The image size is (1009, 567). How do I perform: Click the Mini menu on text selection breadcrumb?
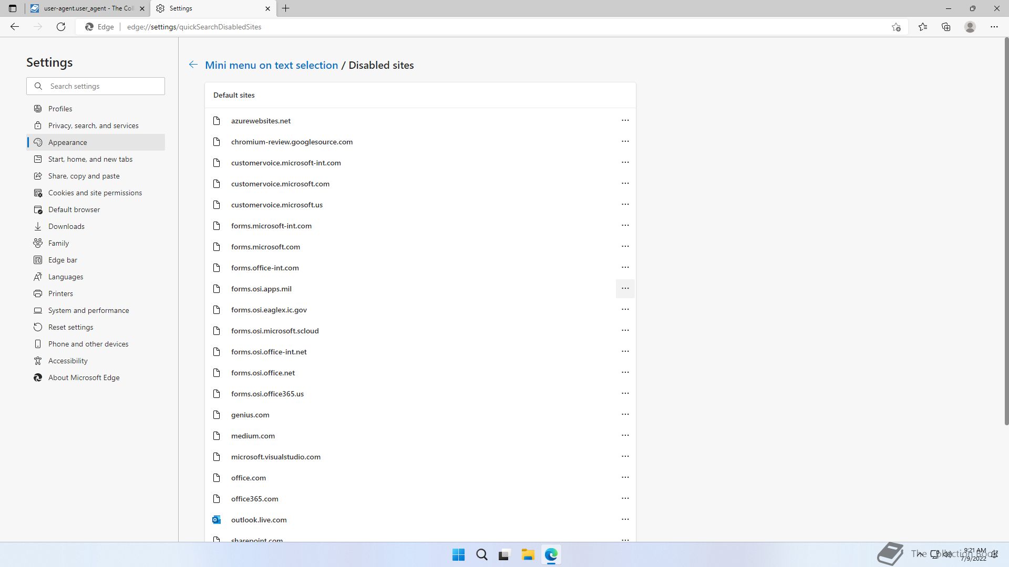click(x=271, y=65)
